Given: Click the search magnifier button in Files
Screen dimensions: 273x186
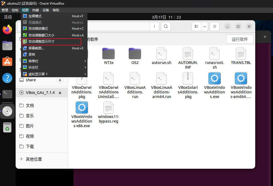Looking at the screenshot, I should tap(166, 26).
